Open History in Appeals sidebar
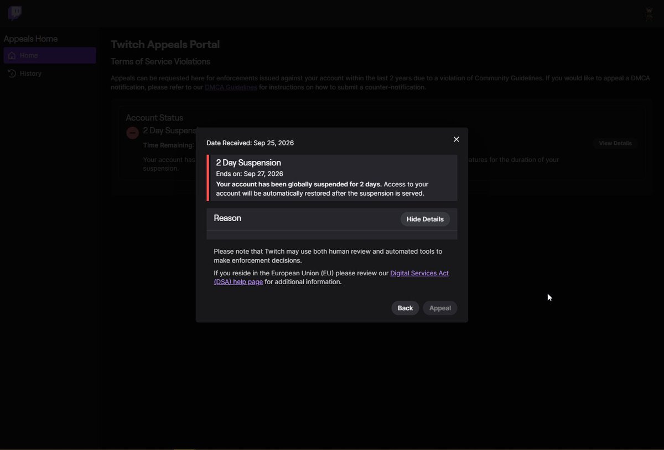 (x=50, y=74)
